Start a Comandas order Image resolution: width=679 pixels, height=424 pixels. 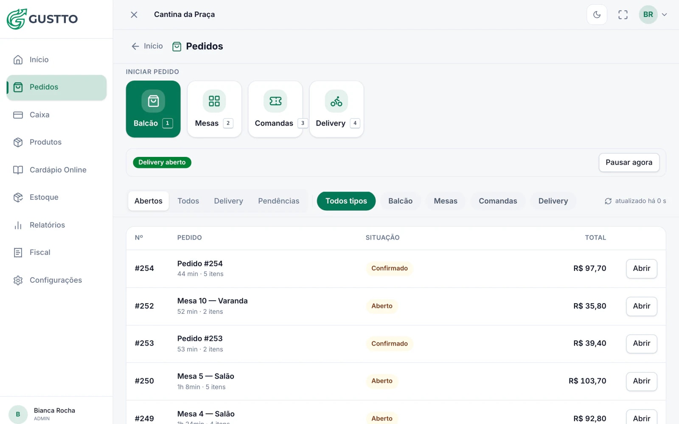275,109
